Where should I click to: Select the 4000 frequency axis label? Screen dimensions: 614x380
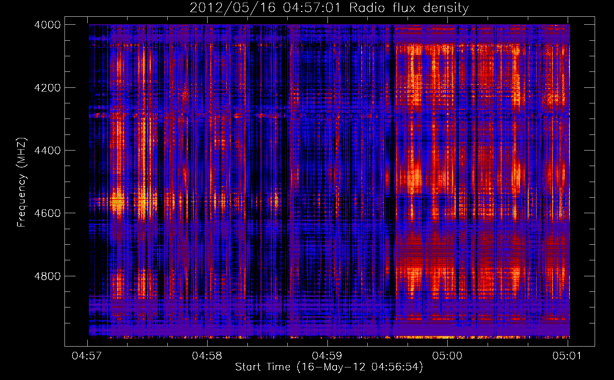pos(47,25)
